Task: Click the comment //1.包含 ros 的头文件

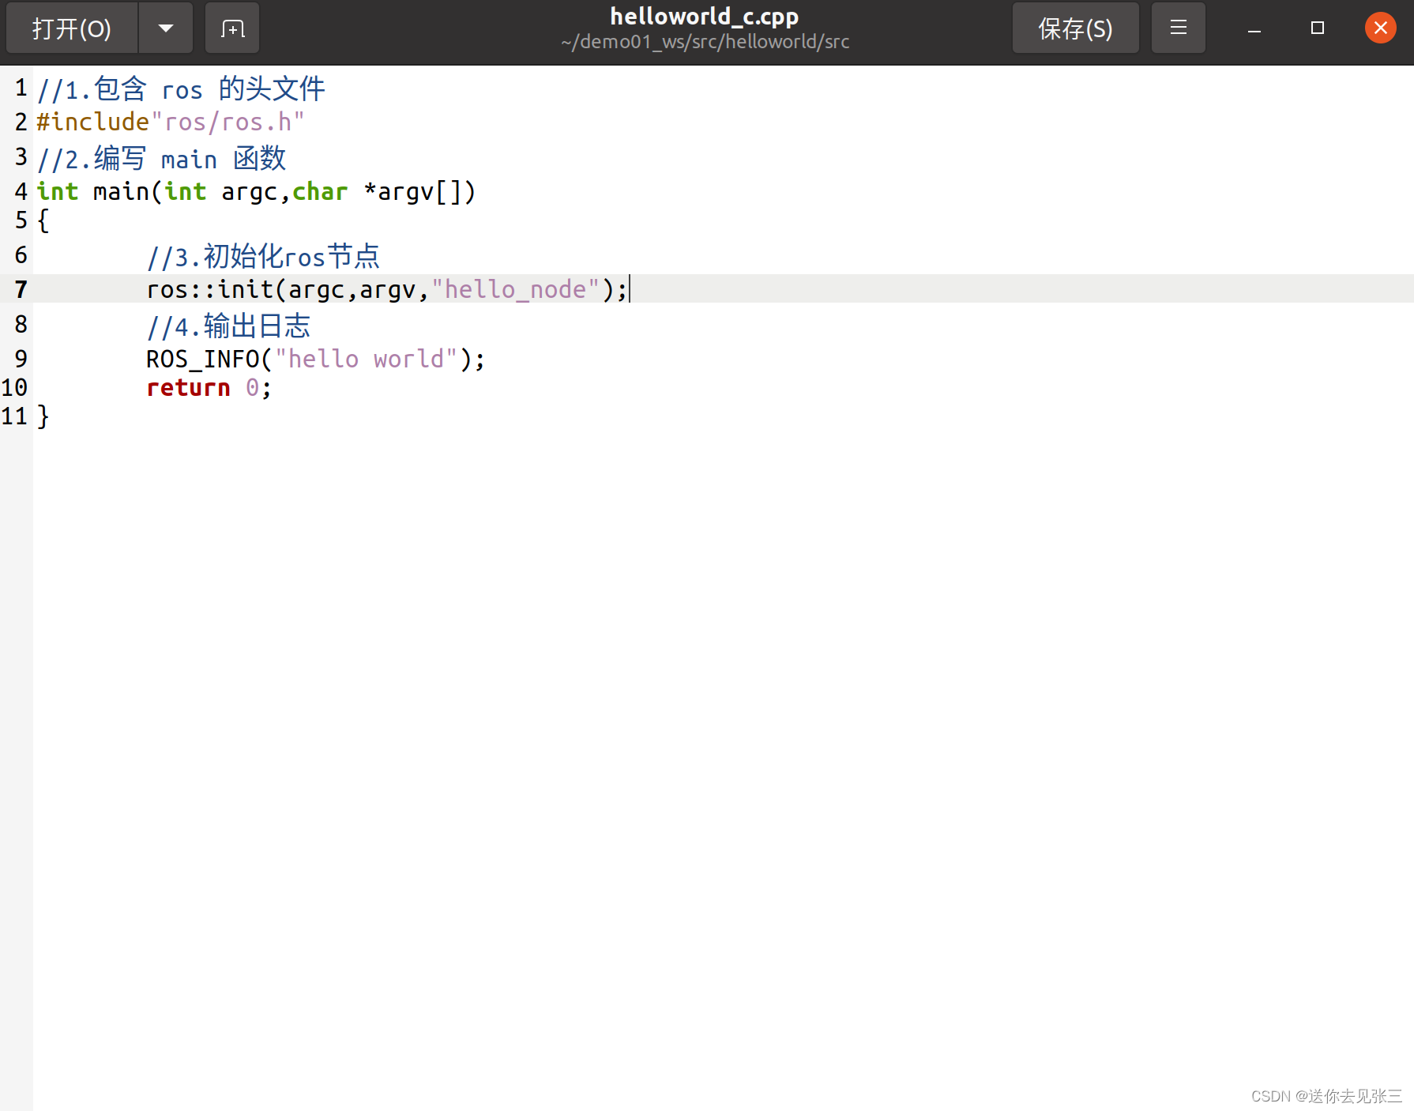Action: coord(181,89)
